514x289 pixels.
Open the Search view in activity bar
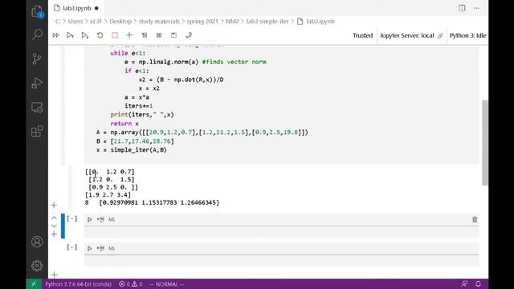37,35
